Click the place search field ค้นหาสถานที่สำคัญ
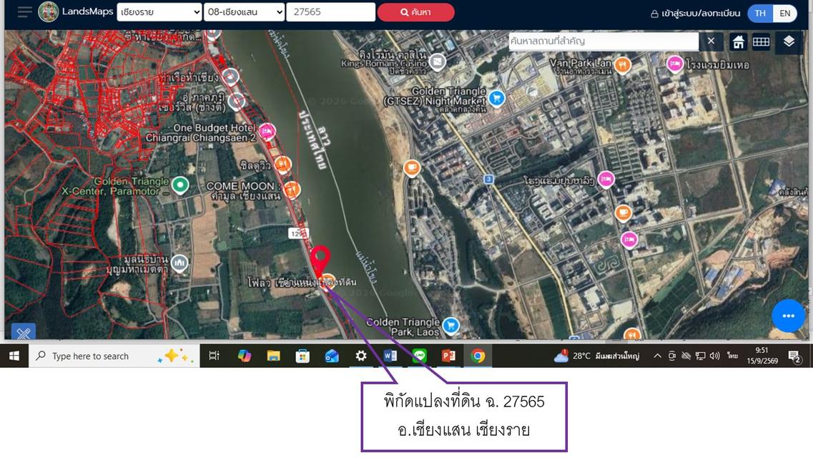The width and height of the screenshot is (813, 458). click(603, 41)
